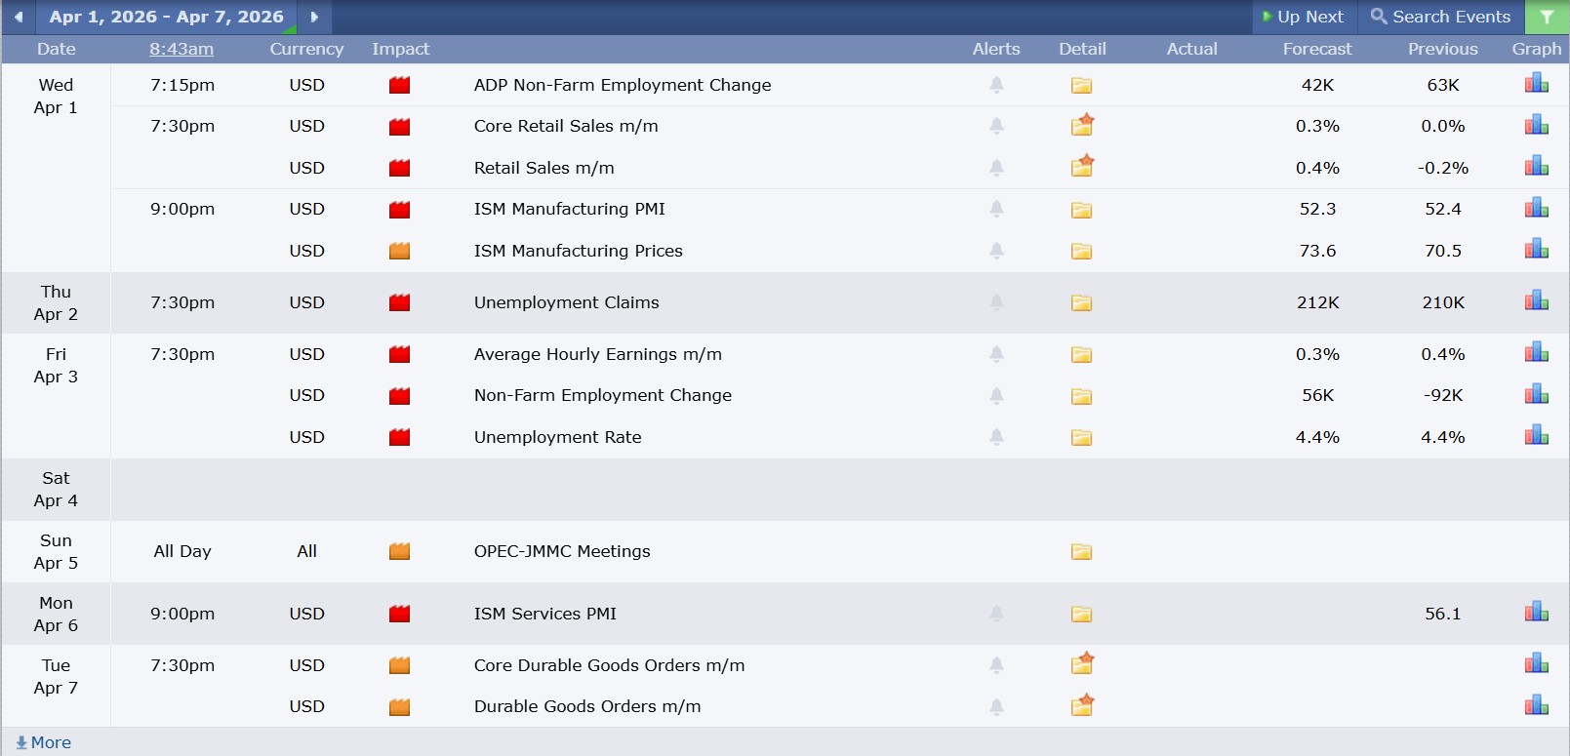This screenshot has height=756, width=1570.
Task: Click the Up Next button
Action: [1304, 17]
